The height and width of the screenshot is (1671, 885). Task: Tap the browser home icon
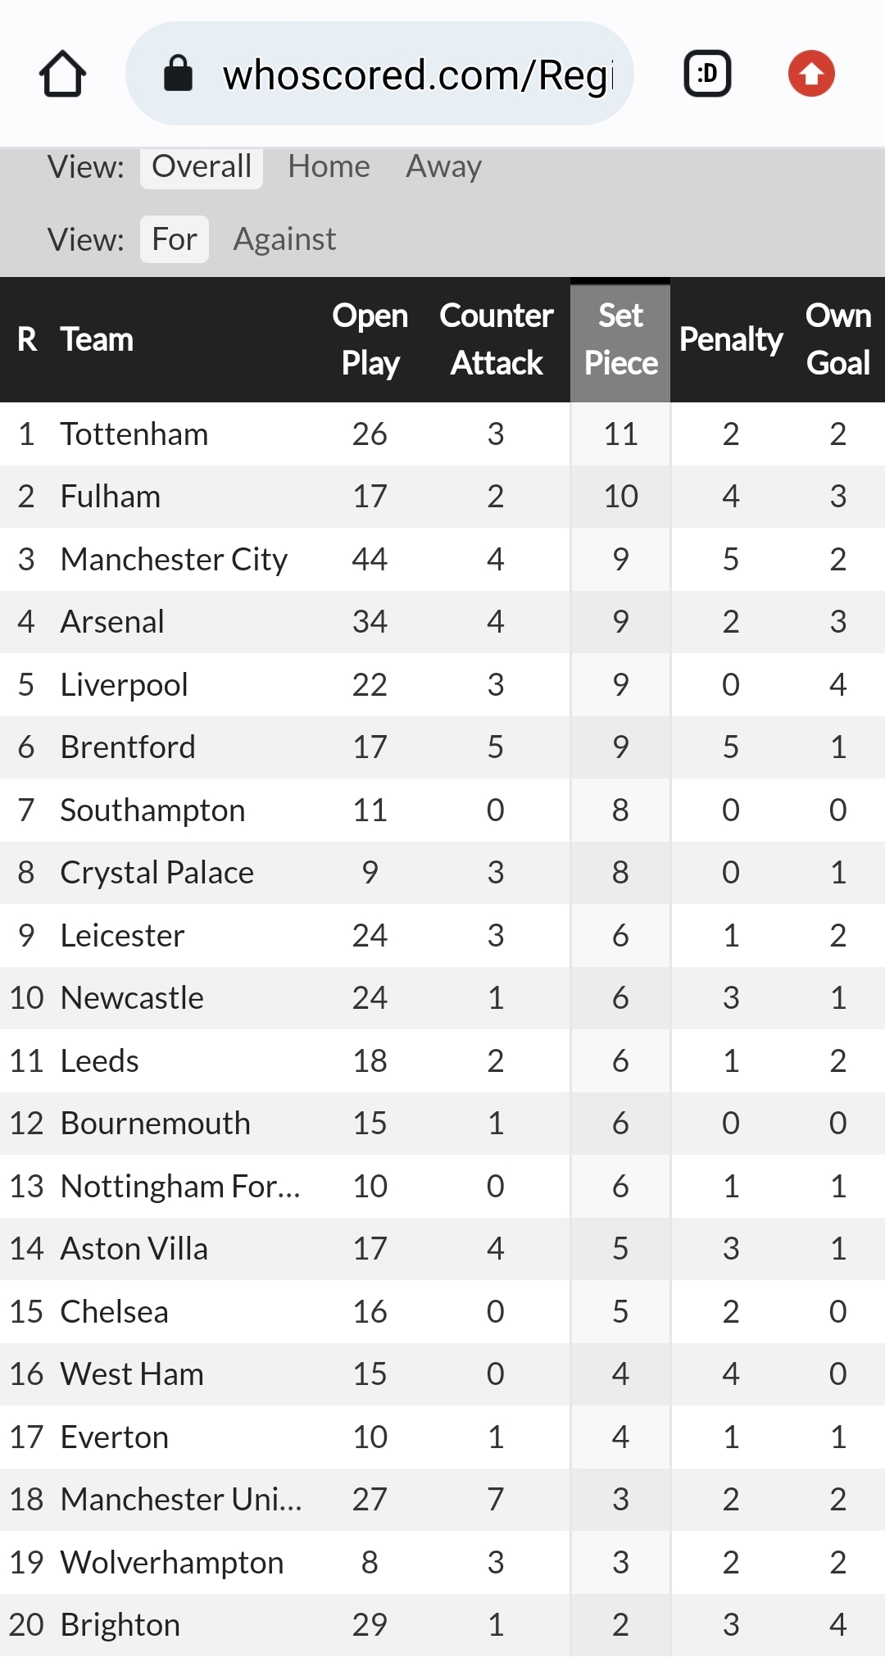pyautogui.click(x=62, y=74)
